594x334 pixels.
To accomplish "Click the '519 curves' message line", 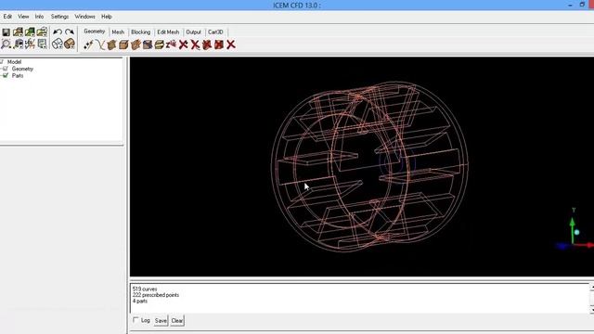I will pos(145,289).
